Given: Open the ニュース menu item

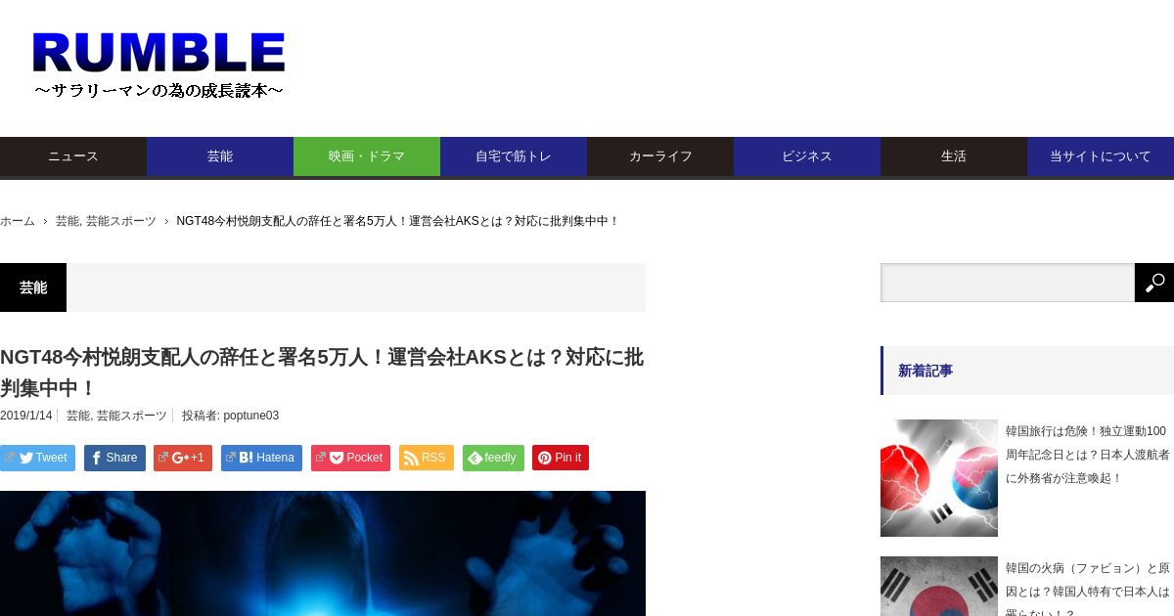Looking at the screenshot, I should 73,156.
